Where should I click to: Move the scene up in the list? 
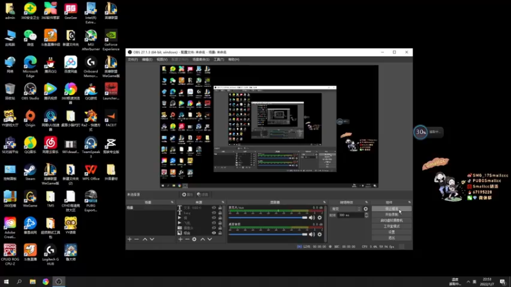tap(145, 239)
